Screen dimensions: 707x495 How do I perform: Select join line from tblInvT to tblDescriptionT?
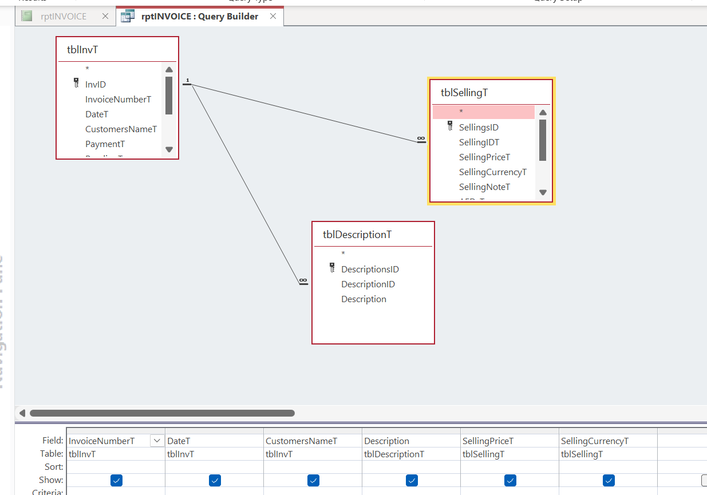(246, 183)
